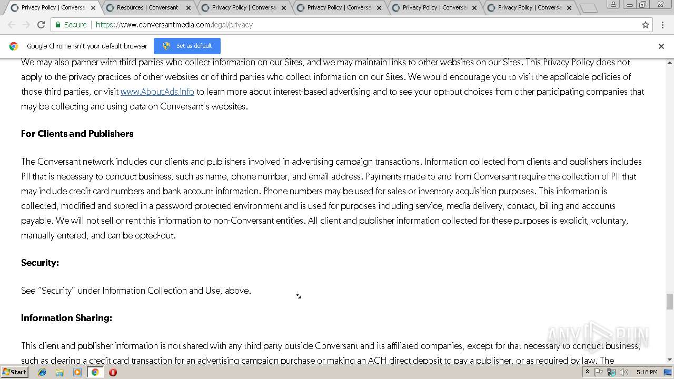Dismiss the default browser notification bar
This screenshot has width=674, height=379.
(x=661, y=46)
